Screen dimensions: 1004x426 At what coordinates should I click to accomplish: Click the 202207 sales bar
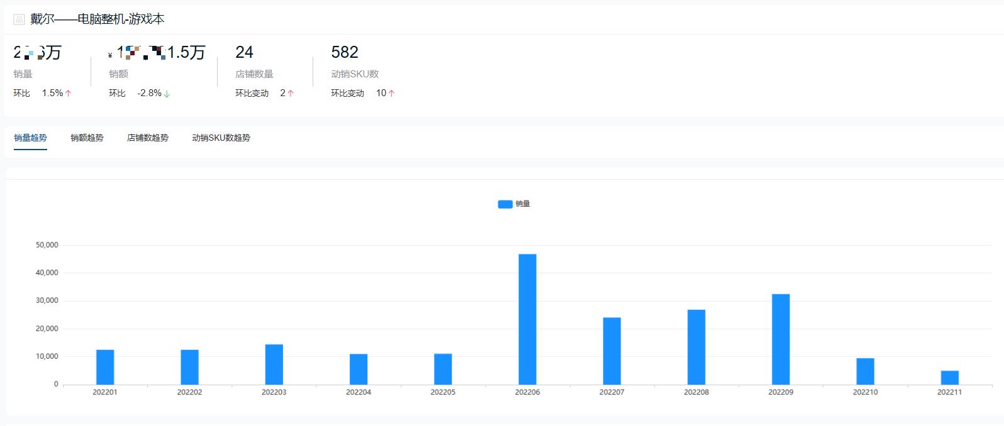pos(611,351)
